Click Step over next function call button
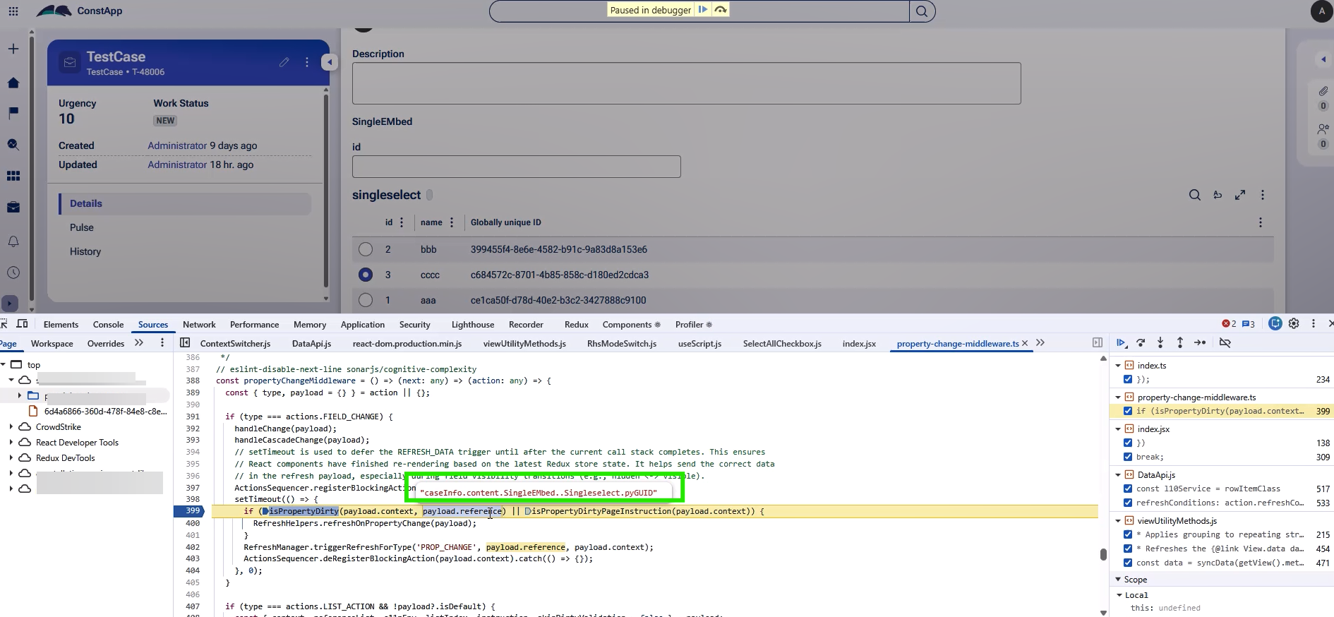This screenshot has width=1334, height=617. coord(1141,342)
